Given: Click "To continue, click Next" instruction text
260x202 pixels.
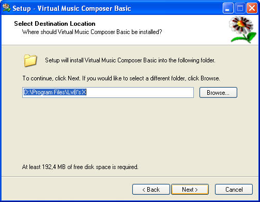Looking at the screenshot, I should coord(121,78).
